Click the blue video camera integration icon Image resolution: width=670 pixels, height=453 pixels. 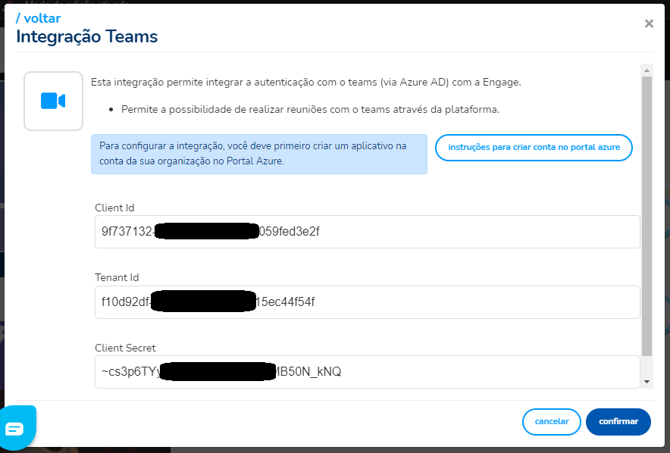[x=53, y=102]
